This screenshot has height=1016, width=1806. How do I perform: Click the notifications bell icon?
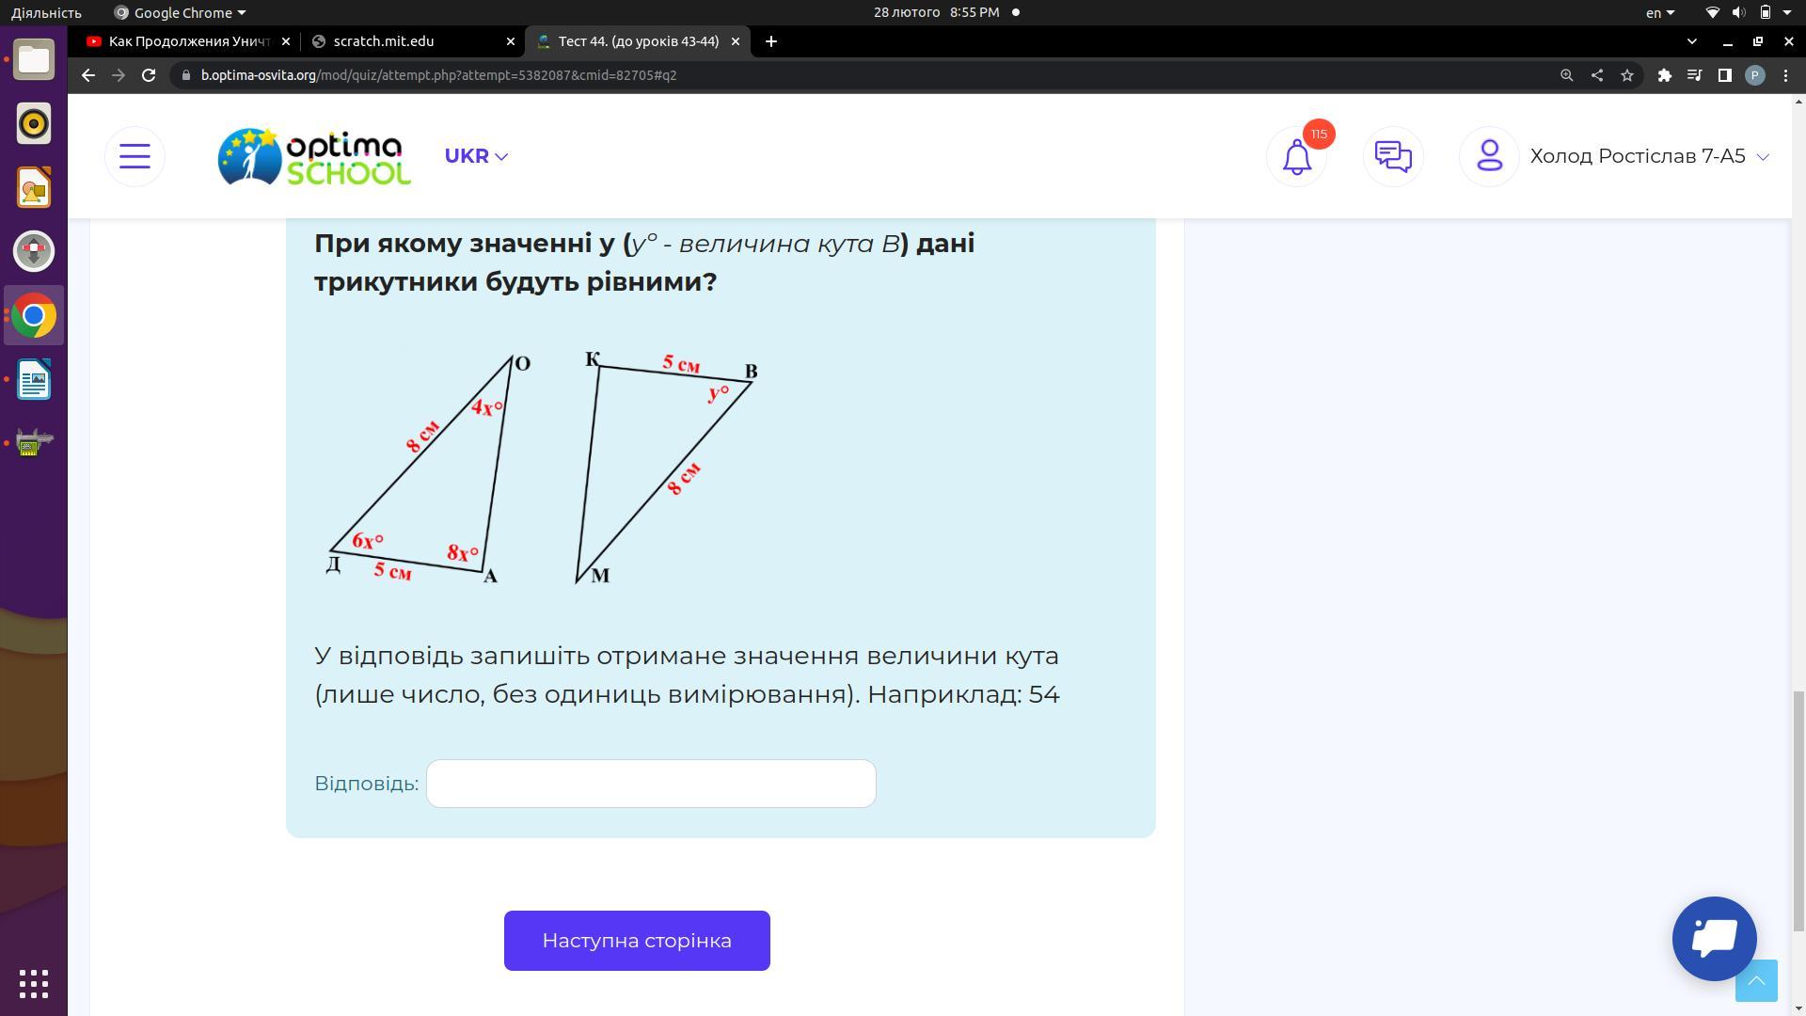coord(1296,156)
